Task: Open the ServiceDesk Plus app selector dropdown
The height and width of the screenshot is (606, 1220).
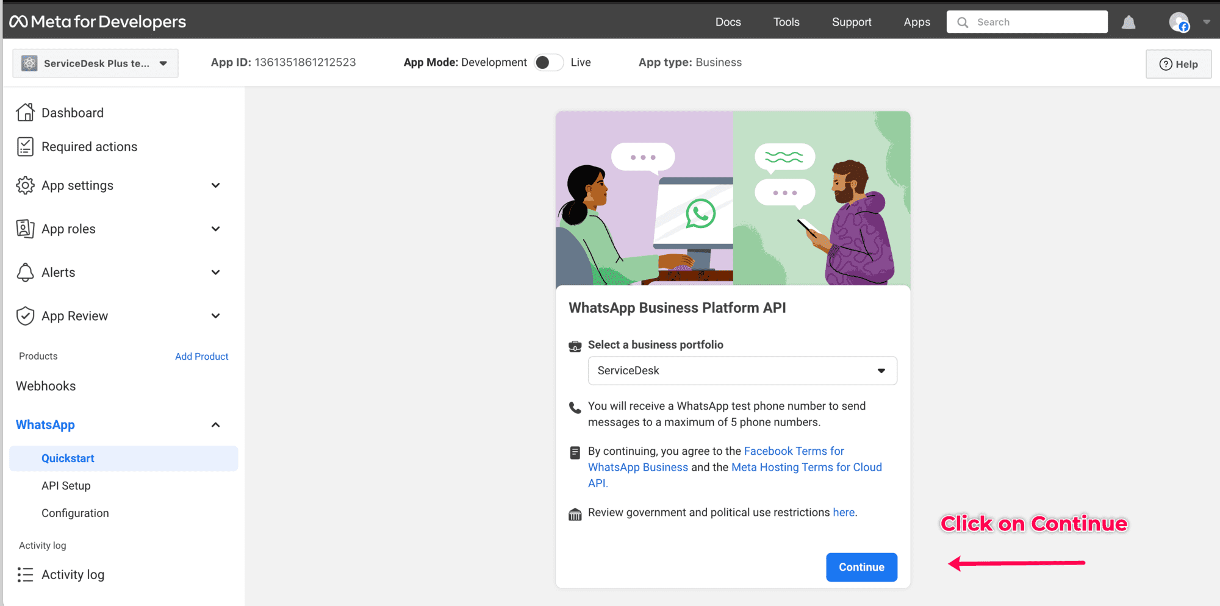Action: click(x=96, y=63)
